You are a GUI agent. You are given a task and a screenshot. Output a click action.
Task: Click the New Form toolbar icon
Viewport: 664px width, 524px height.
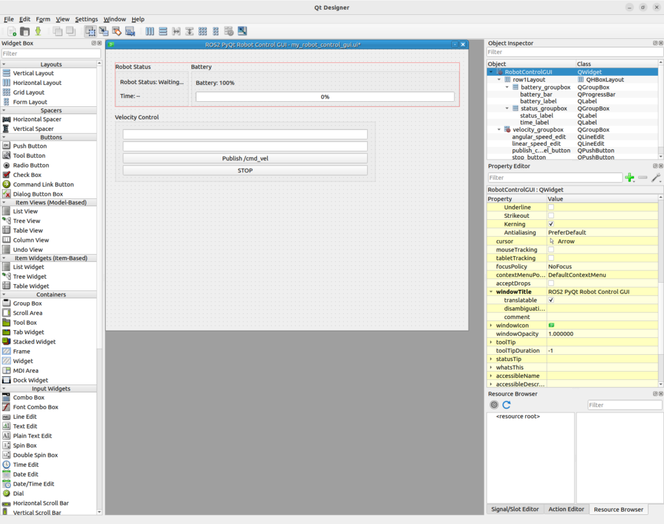tap(12, 31)
